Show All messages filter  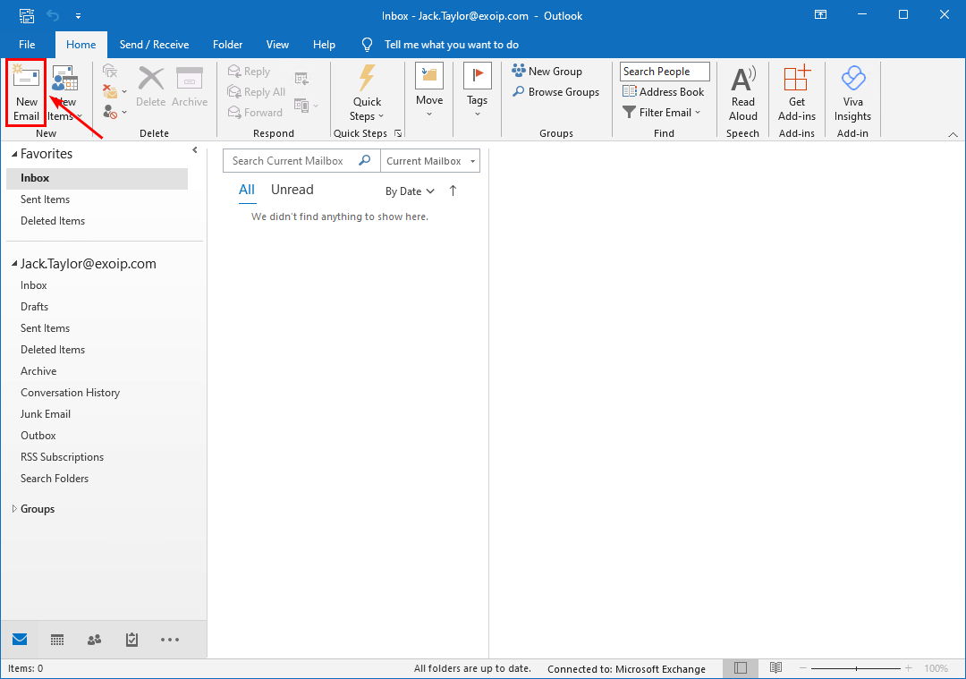pos(247,191)
